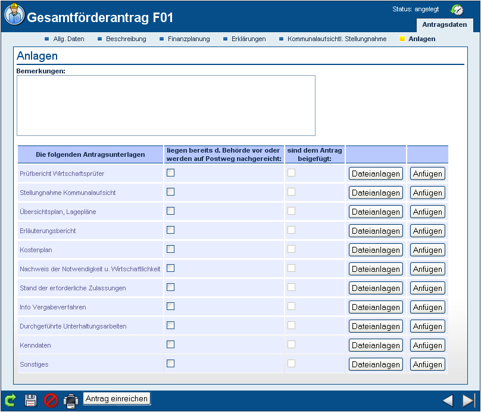The height and width of the screenshot is (412, 481).
Task: Open the Allg. Daten section
Action: click(x=68, y=39)
